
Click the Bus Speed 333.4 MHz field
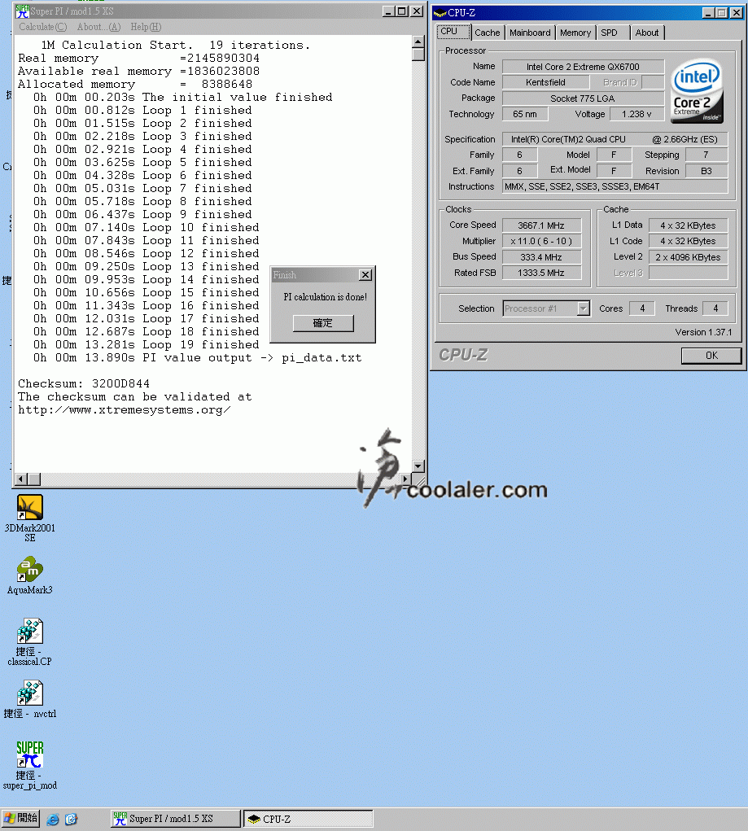click(541, 257)
